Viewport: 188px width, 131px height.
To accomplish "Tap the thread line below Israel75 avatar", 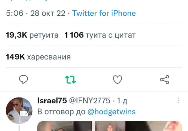I will pyautogui.click(x=19, y=128).
